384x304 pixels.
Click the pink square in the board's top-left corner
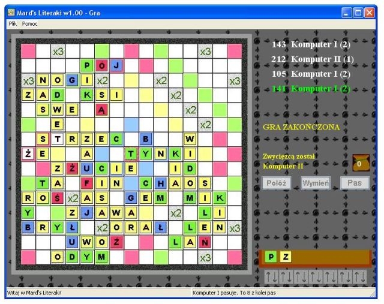coord(28,51)
